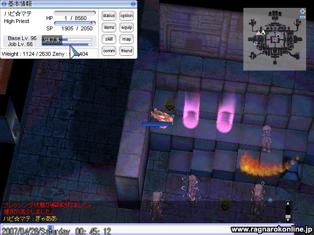Click the character with sparkle effect near bottom
314x235 pixels.
point(192,189)
